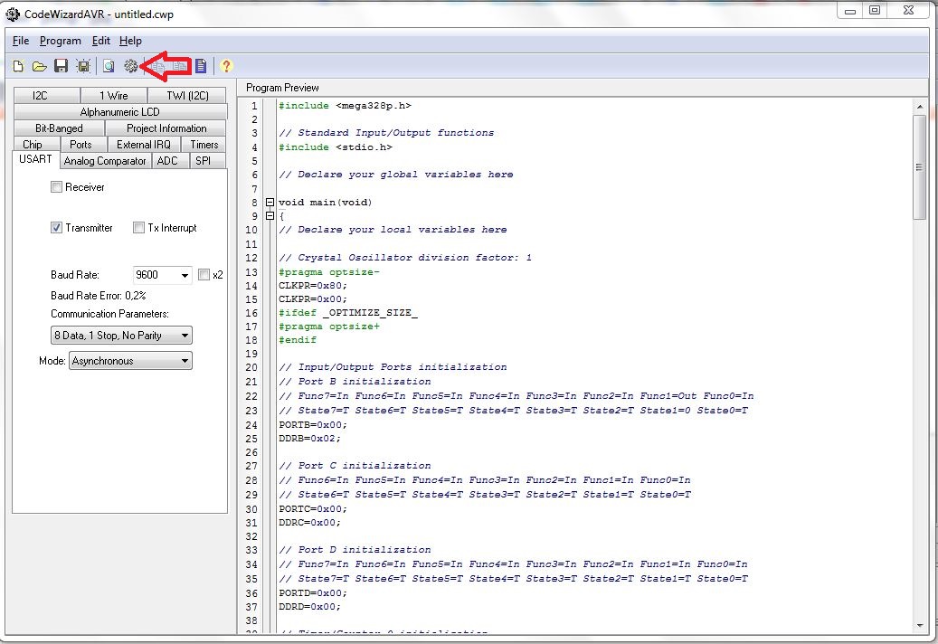Screen dimensions: 938x644
Task: Collapse the fold marker at line 8
Action: tap(270, 202)
